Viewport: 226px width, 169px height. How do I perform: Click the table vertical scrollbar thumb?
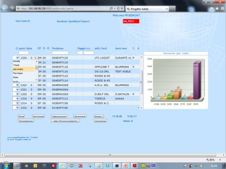point(141,82)
